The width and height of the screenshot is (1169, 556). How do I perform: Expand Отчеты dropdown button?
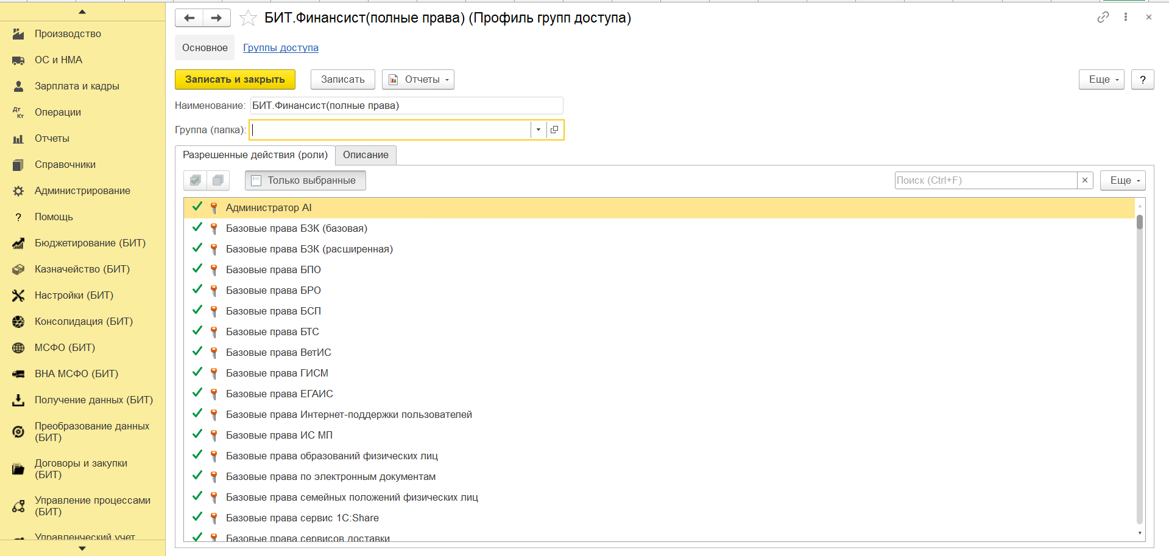[418, 80]
